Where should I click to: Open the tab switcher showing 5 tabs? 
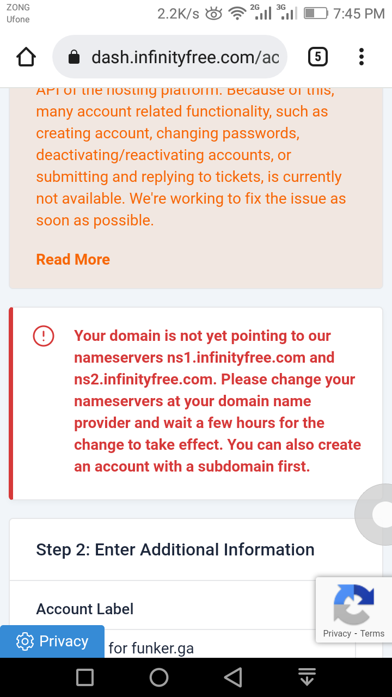click(318, 57)
